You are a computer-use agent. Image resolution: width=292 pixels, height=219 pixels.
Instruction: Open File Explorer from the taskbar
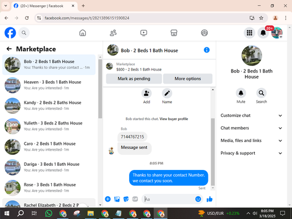(x=91, y=214)
